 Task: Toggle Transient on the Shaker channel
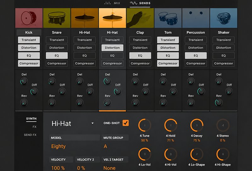224,40
